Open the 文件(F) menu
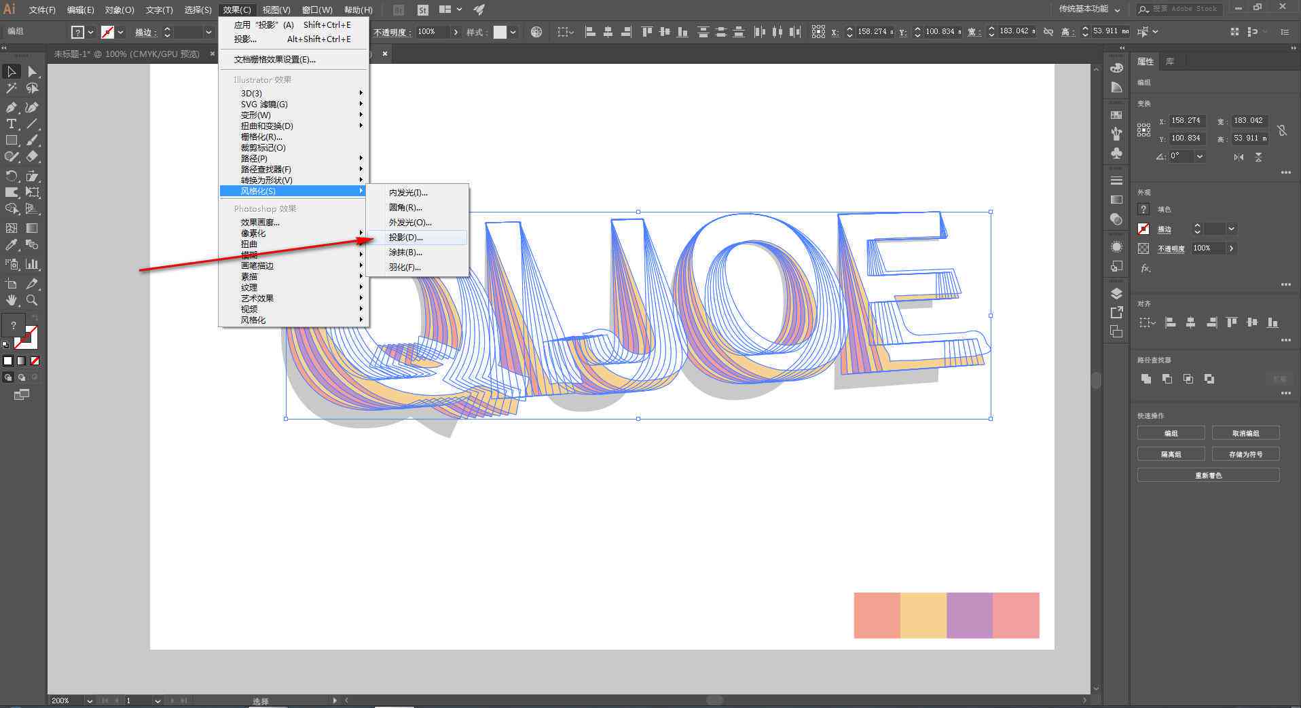The width and height of the screenshot is (1301, 708). click(x=41, y=10)
